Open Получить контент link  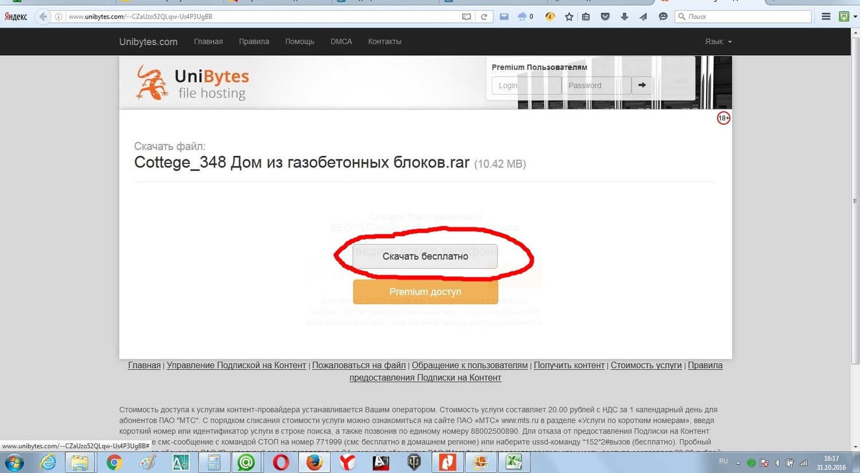569,365
